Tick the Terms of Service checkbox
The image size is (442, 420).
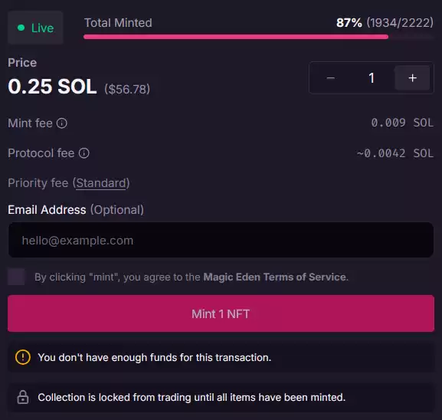click(16, 277)
